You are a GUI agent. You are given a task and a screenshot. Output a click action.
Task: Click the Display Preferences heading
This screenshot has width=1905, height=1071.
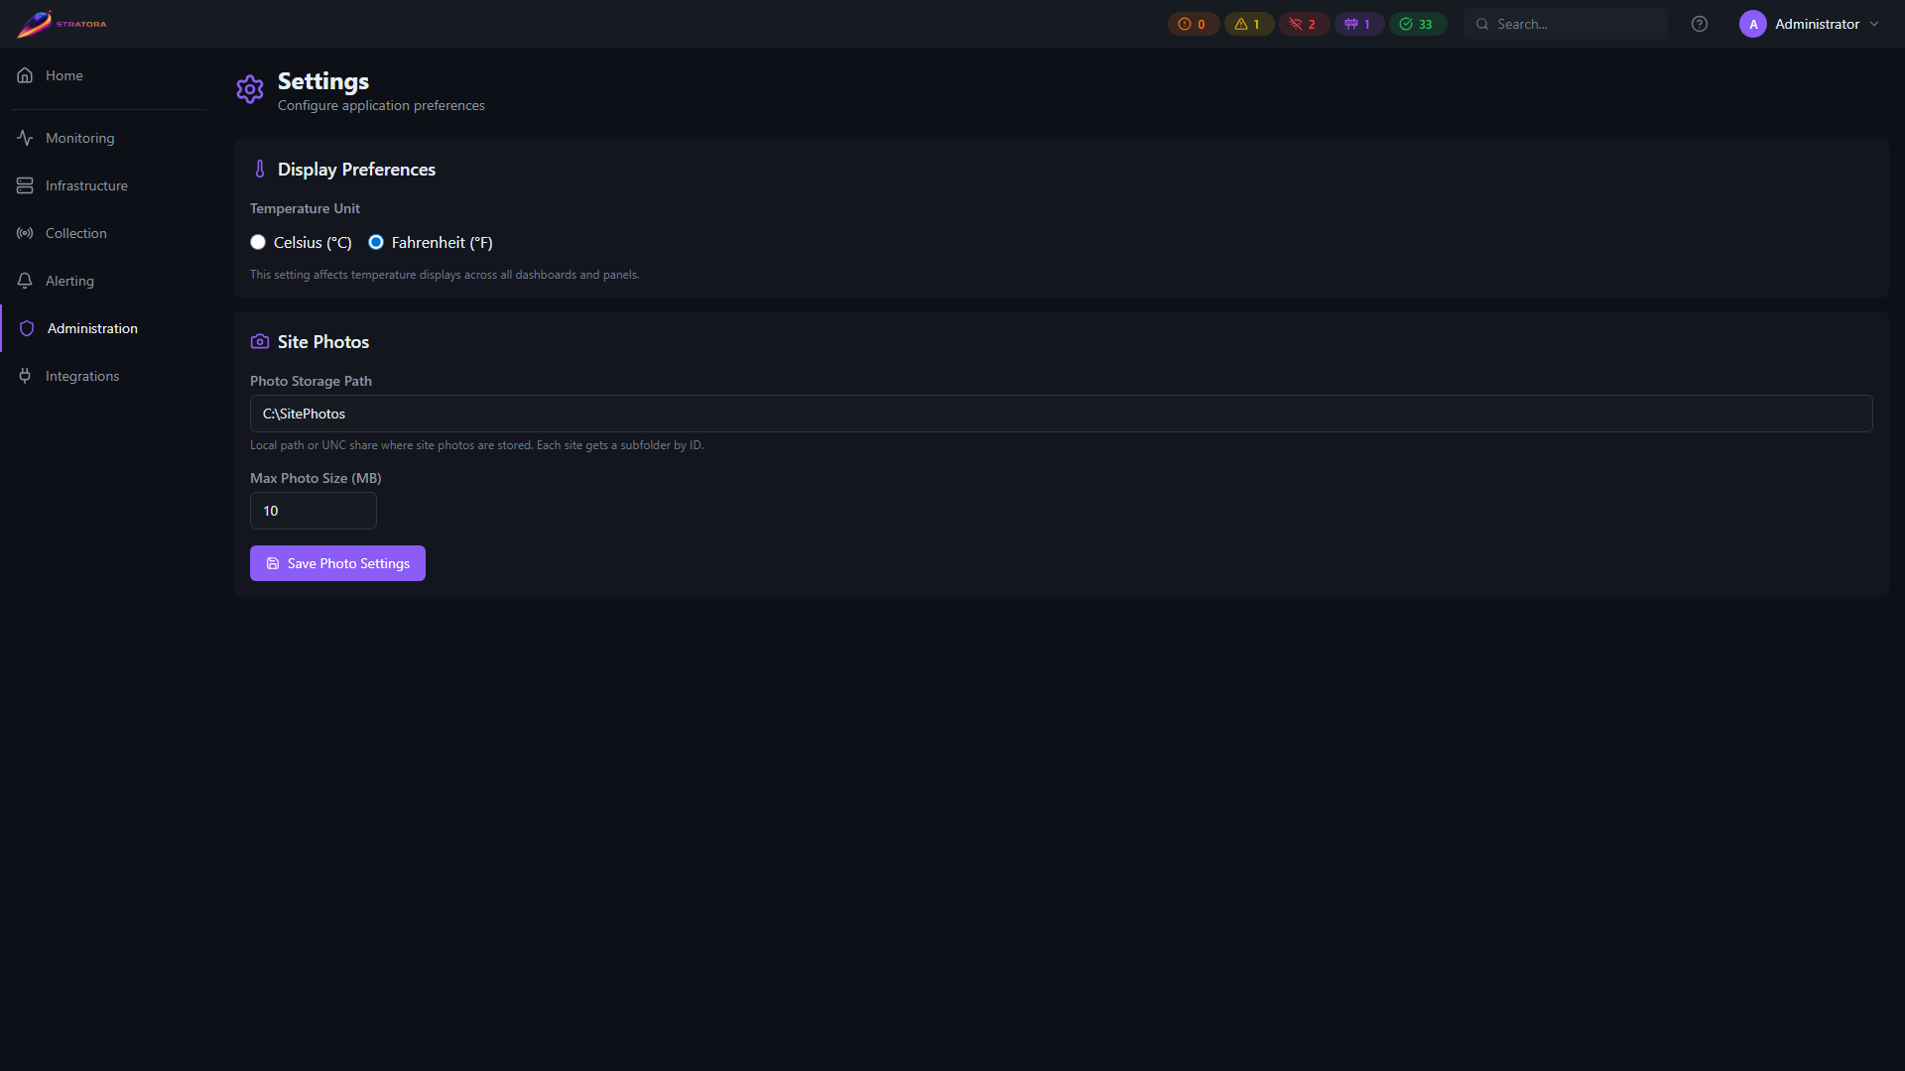(356, 170)
